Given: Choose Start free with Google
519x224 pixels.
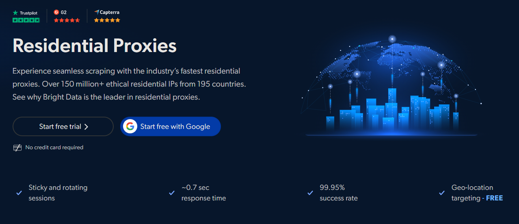Looking at the screenshot, I should (171, 126).
